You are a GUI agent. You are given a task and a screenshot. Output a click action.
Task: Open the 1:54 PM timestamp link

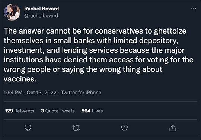[13, 93]
